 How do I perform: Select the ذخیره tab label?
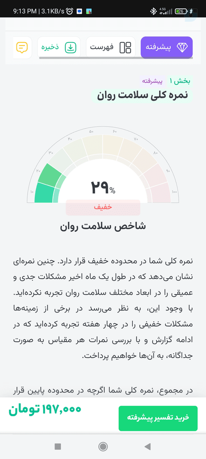pos(51,47)
